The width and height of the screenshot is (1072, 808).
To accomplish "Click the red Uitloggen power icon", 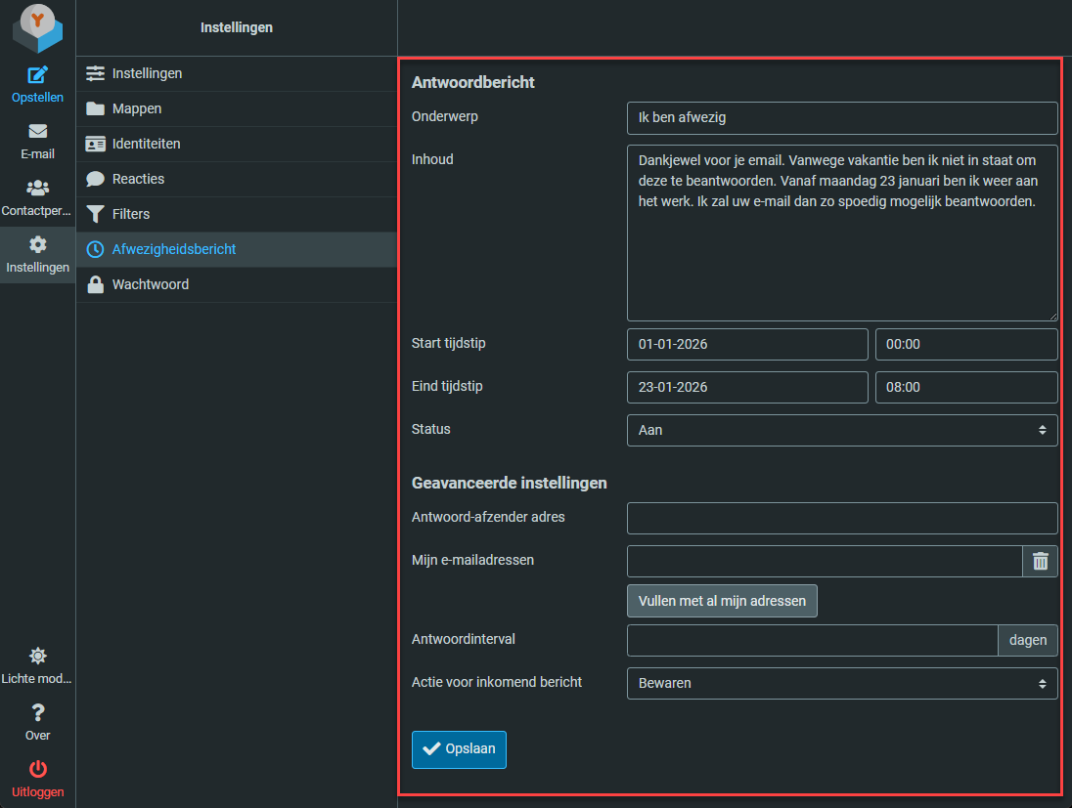I will pyautogui.click(x=37, y=770).
